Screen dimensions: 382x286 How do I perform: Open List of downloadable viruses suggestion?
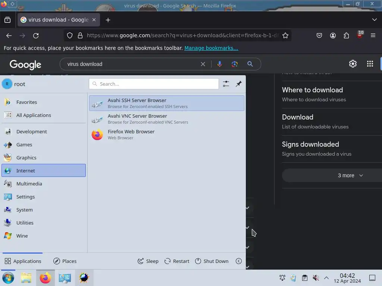pos(332,122)
